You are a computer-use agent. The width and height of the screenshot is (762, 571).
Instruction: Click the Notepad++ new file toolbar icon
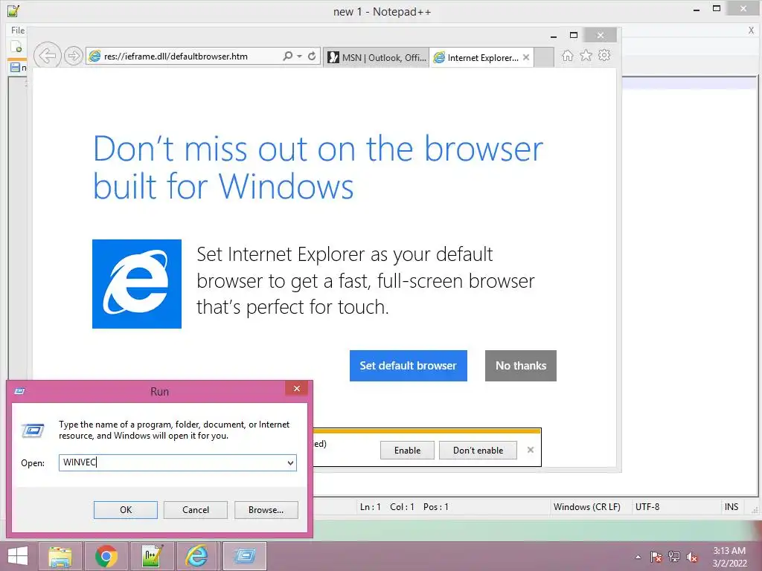click(16, 47)
